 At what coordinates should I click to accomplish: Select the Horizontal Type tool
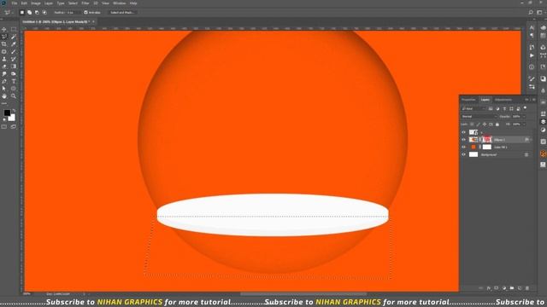[x=14, y=81]
